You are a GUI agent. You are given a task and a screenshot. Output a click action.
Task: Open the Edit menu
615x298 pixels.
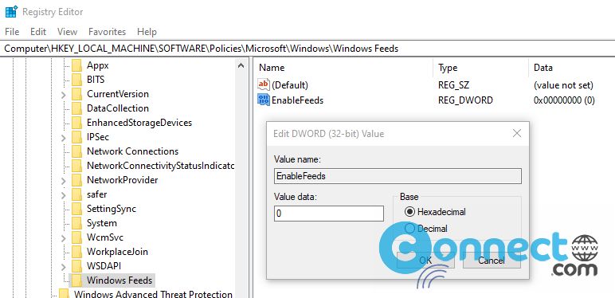pos(38,32)
